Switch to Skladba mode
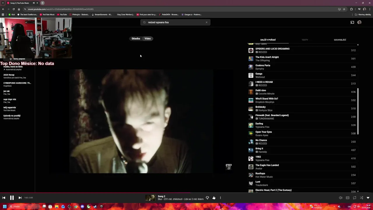 pos(136,38)
